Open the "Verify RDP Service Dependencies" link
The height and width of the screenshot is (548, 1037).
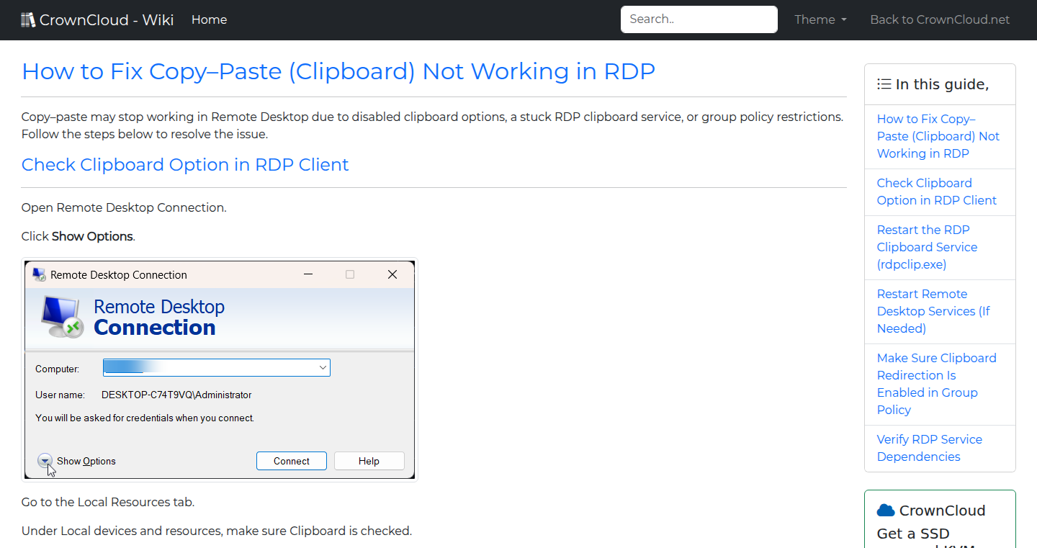pyautogui.click(x=929, y=447)
